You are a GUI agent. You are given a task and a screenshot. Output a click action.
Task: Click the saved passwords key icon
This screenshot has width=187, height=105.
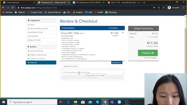[154, 8]
